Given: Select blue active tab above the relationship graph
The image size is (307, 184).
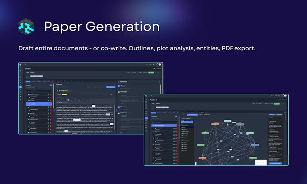Looking at the screenshot, I should click(192, 115).
